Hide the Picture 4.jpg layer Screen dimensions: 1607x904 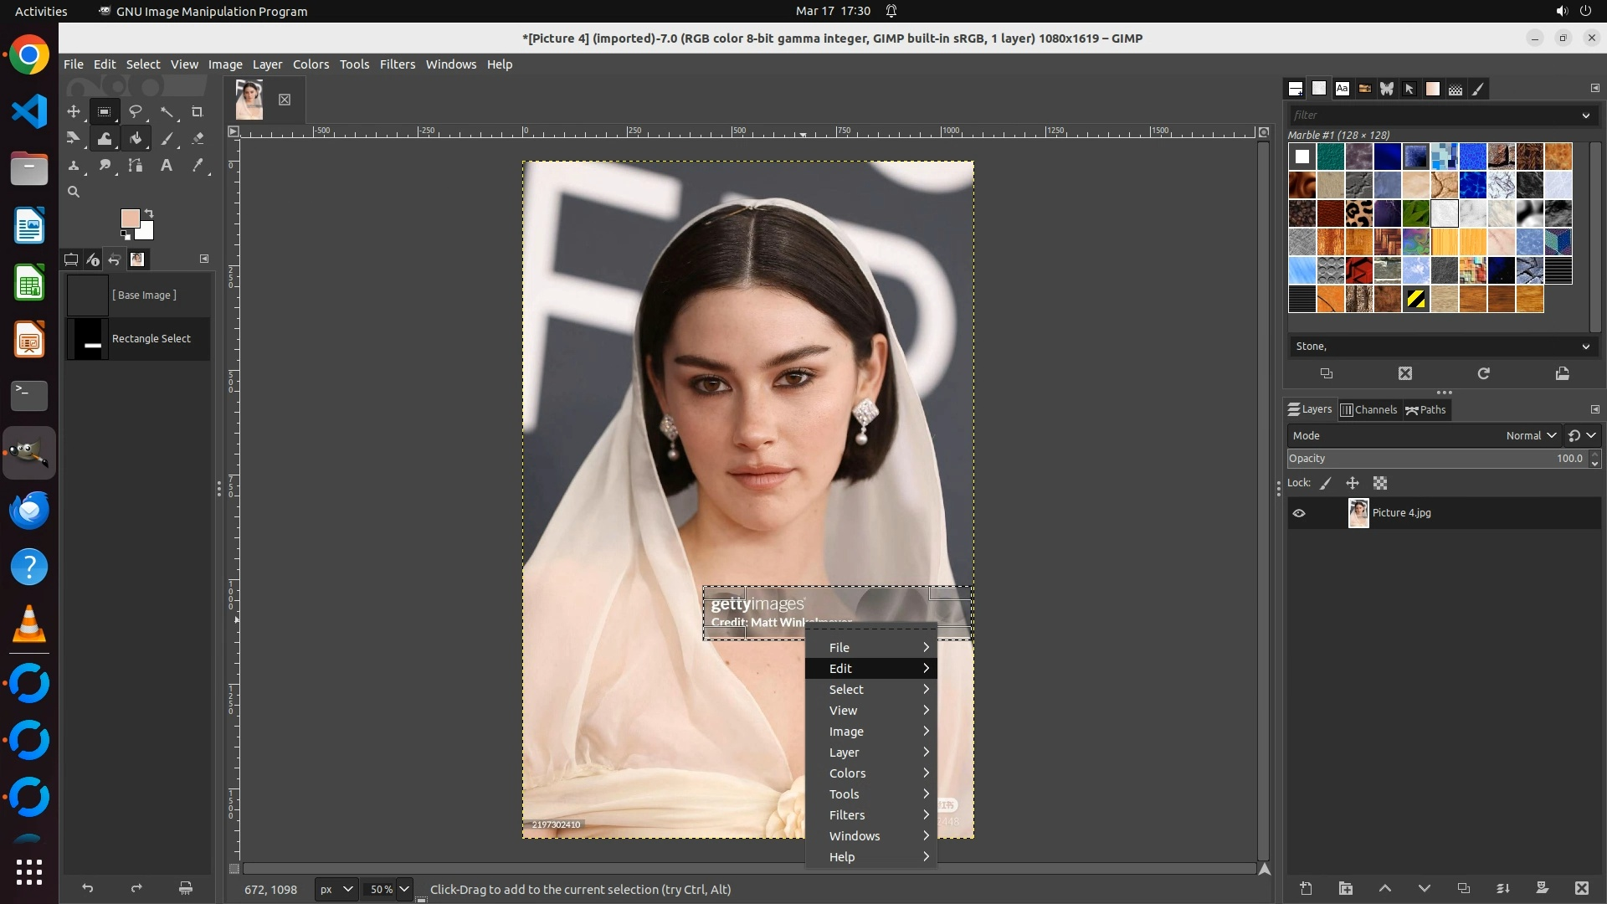click(1299, 513)
